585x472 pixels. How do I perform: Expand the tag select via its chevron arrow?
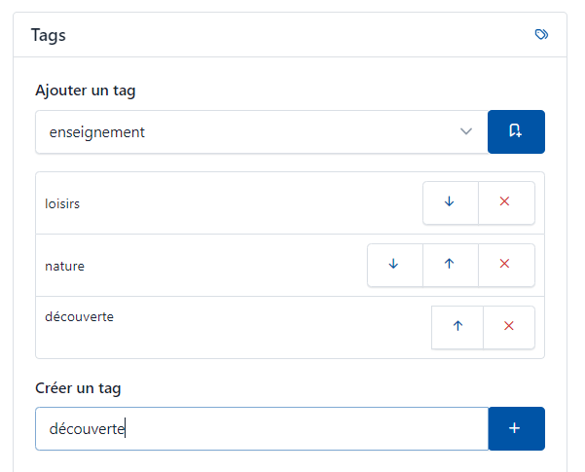point(466,132)
